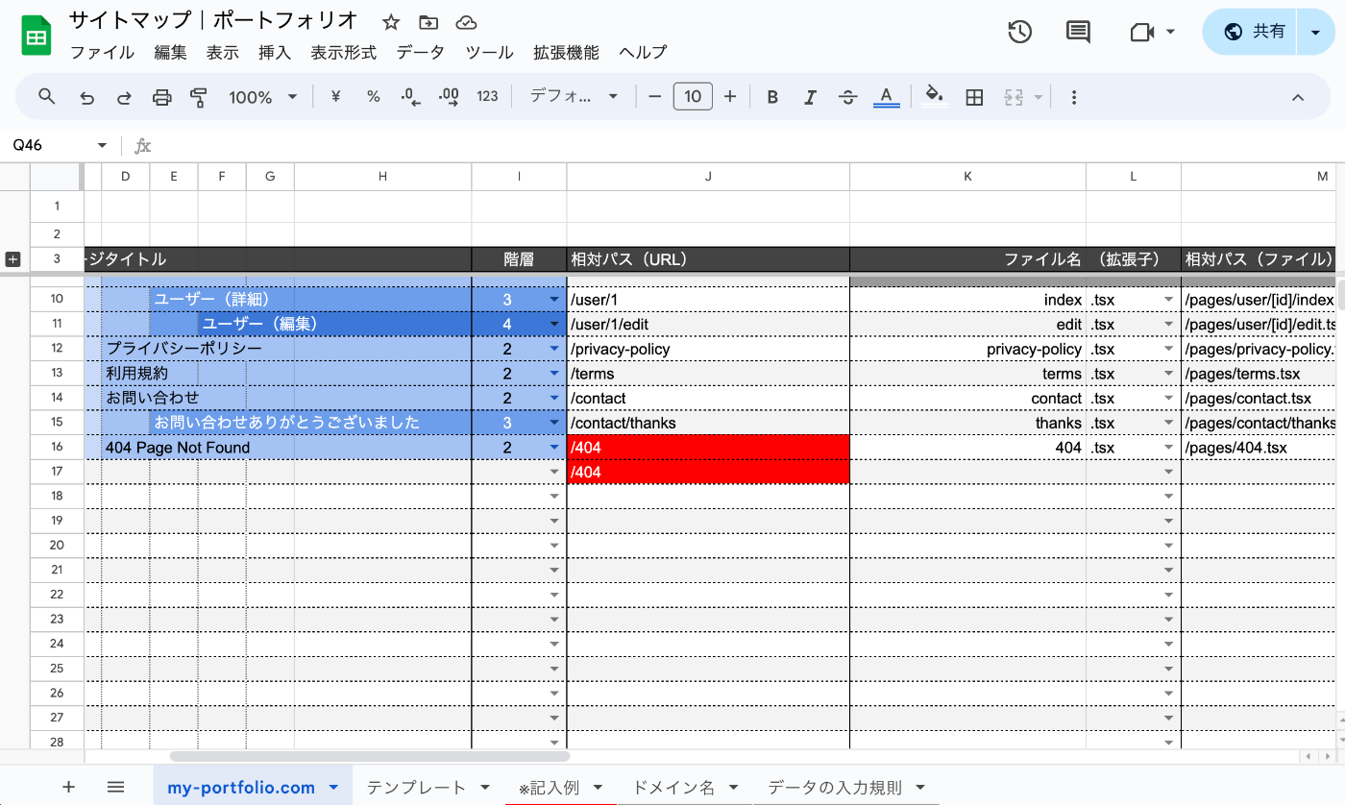Image resolution: width=1345 pixels, height=805 pixels.
Task: Open the extension dropdown for index .tsx
Action: pyautogui.click(x=1169, y=300)
